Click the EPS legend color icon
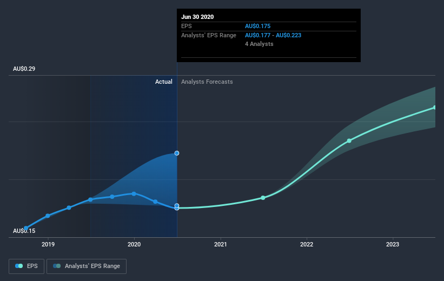Viewport: 444px width, 281px height. coord(19,266)
